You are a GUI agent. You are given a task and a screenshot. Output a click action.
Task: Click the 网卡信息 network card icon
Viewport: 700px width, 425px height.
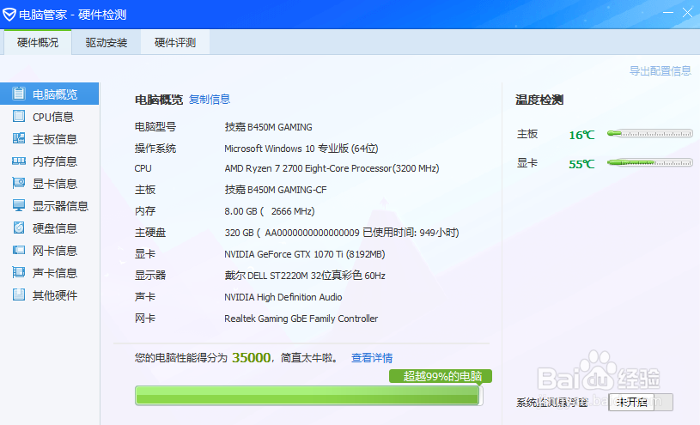click(x=19, y=250)
